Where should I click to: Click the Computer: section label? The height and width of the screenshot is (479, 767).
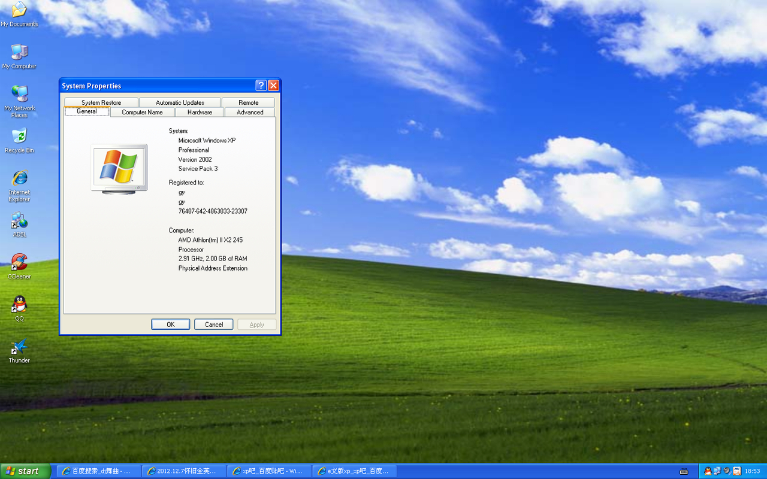182,231
